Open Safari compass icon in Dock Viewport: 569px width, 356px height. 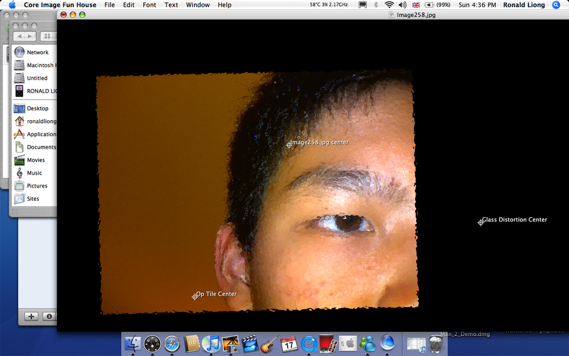coord(172,343)
